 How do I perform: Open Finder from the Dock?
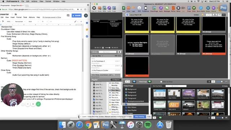[x=62, y=125]
